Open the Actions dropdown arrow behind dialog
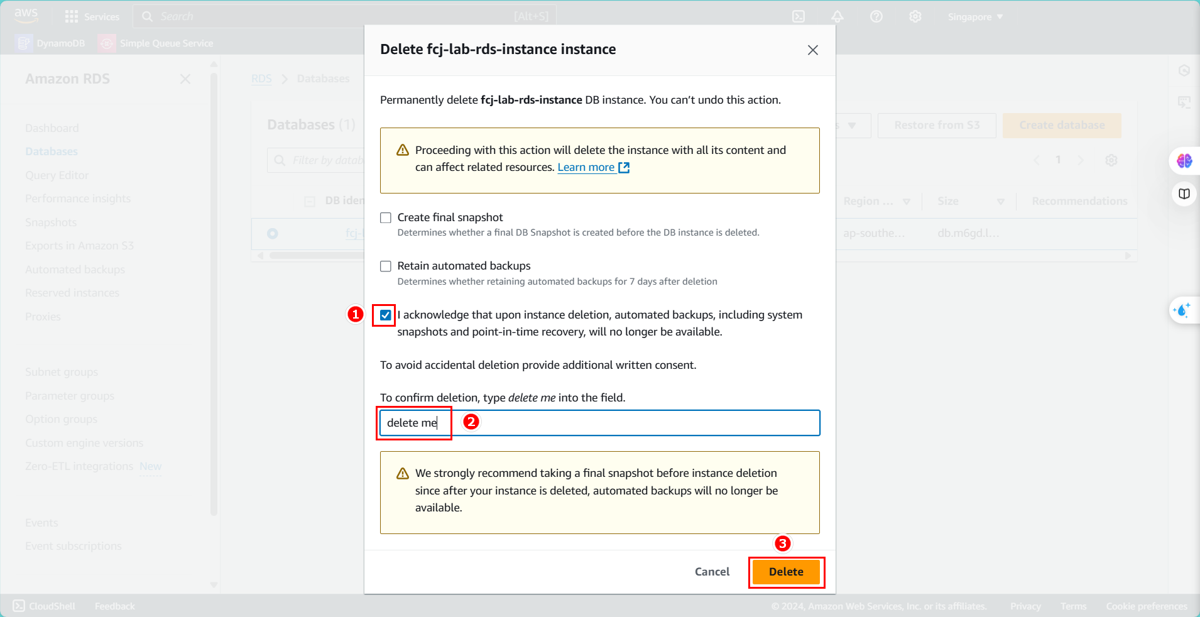1200x617 pixels. 852,126
